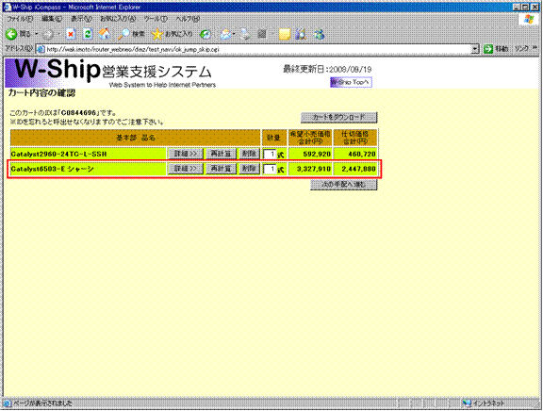Open the お気に入り(A) menu

pyautogui.click(x=118, y=19)
